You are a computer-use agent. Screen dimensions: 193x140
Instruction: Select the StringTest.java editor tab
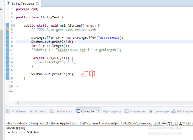[x=23, y=3]
